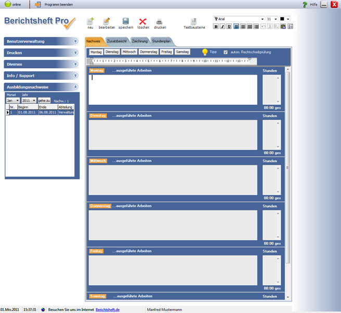Switch to the Zeichnung tab
341x313 pixels.
coord(140,41)
